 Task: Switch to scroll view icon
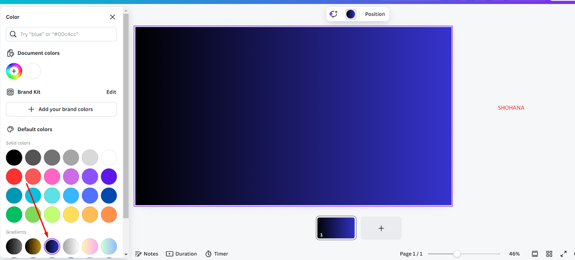tap(535, 254)
